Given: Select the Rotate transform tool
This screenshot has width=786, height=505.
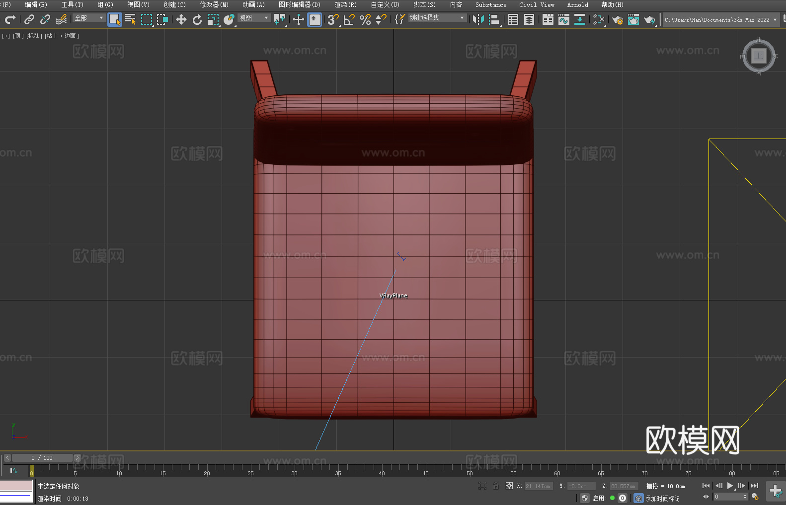Looking at the screenshot, I should coord(197,19).
